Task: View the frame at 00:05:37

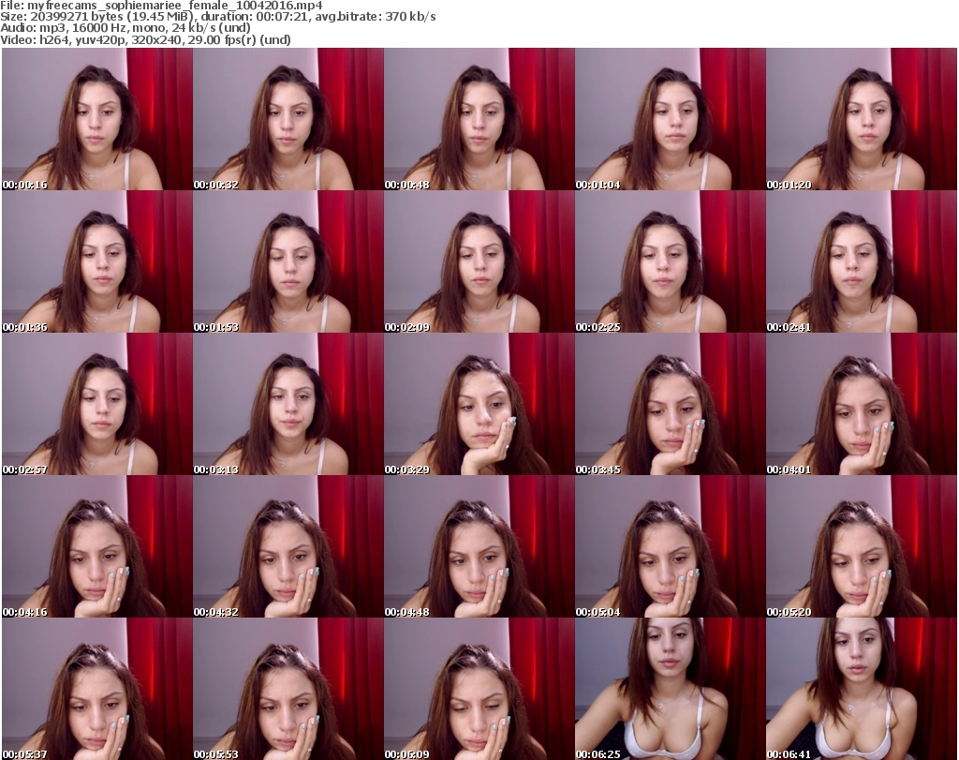Action: pyautogui.click(x=97, y=689)
